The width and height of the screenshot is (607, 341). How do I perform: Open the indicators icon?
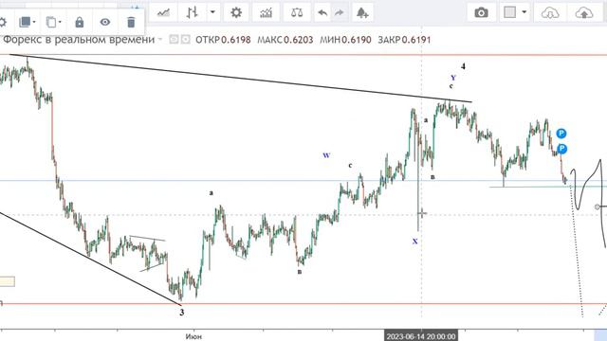(266, 12)
